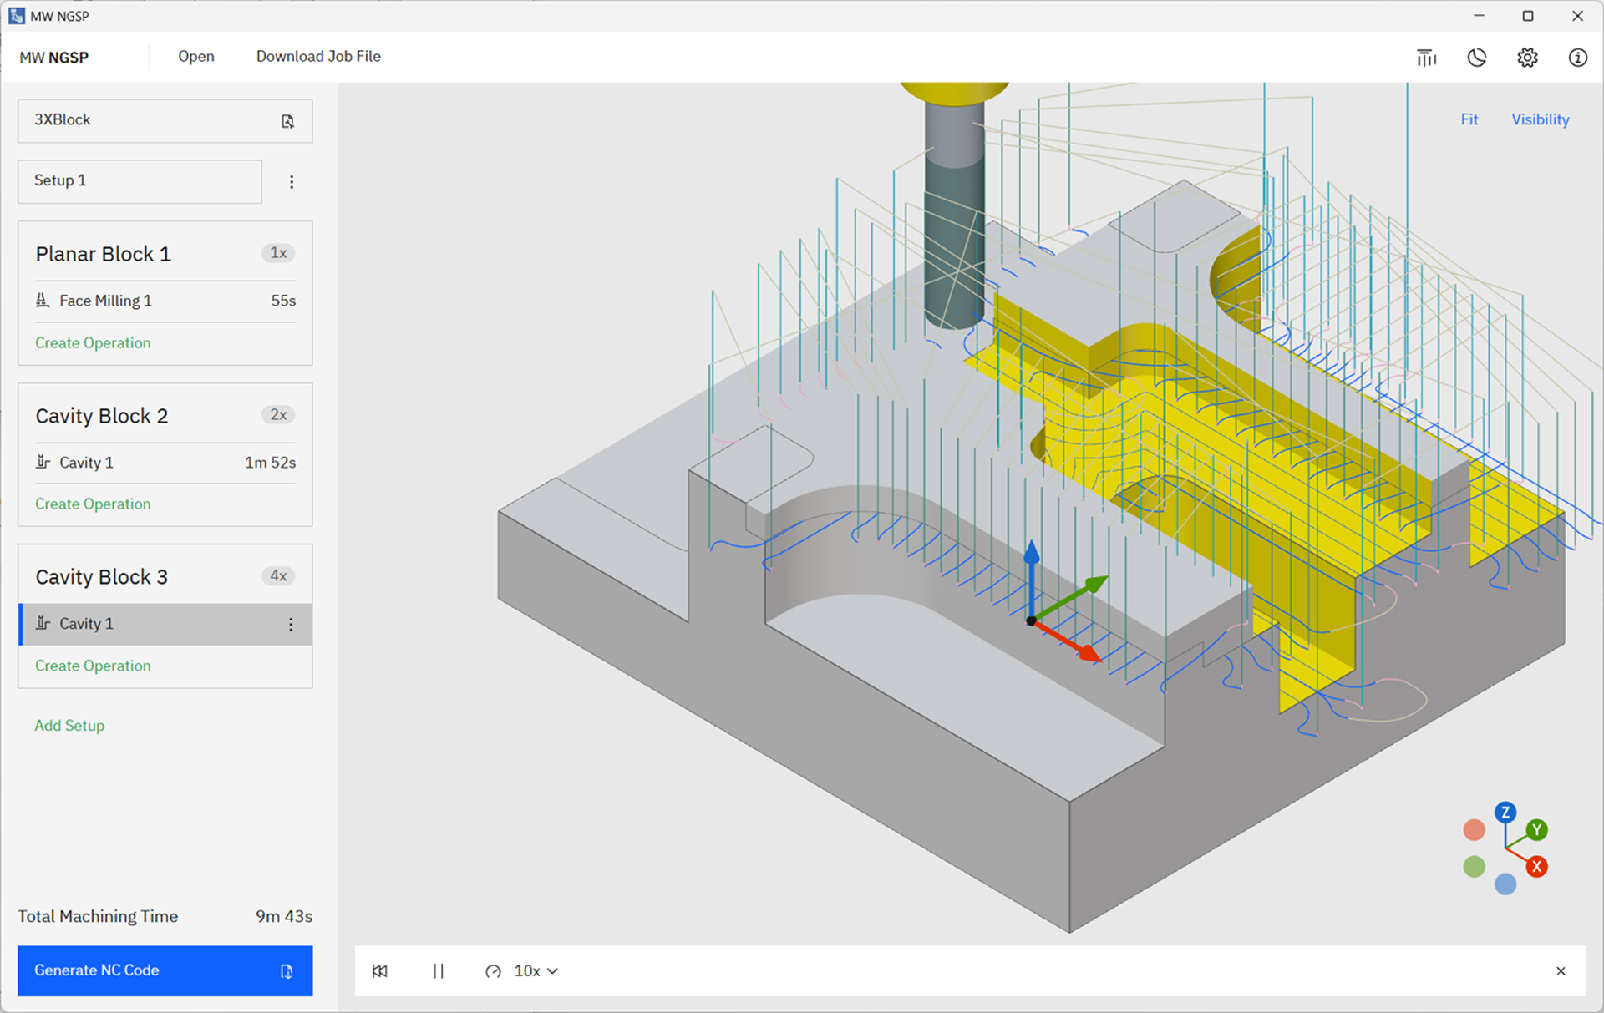This screenshot has width=1604, height=1013.
Task: Click faded red negative-X gizmo dot
Action: pos(1475,829)
